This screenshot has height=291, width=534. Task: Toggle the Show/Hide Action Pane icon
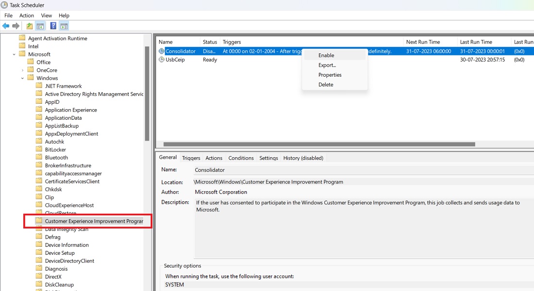coord(63,25)
